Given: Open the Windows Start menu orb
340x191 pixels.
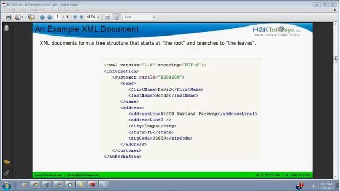Looking at the screenshot, I should (7, 186).
